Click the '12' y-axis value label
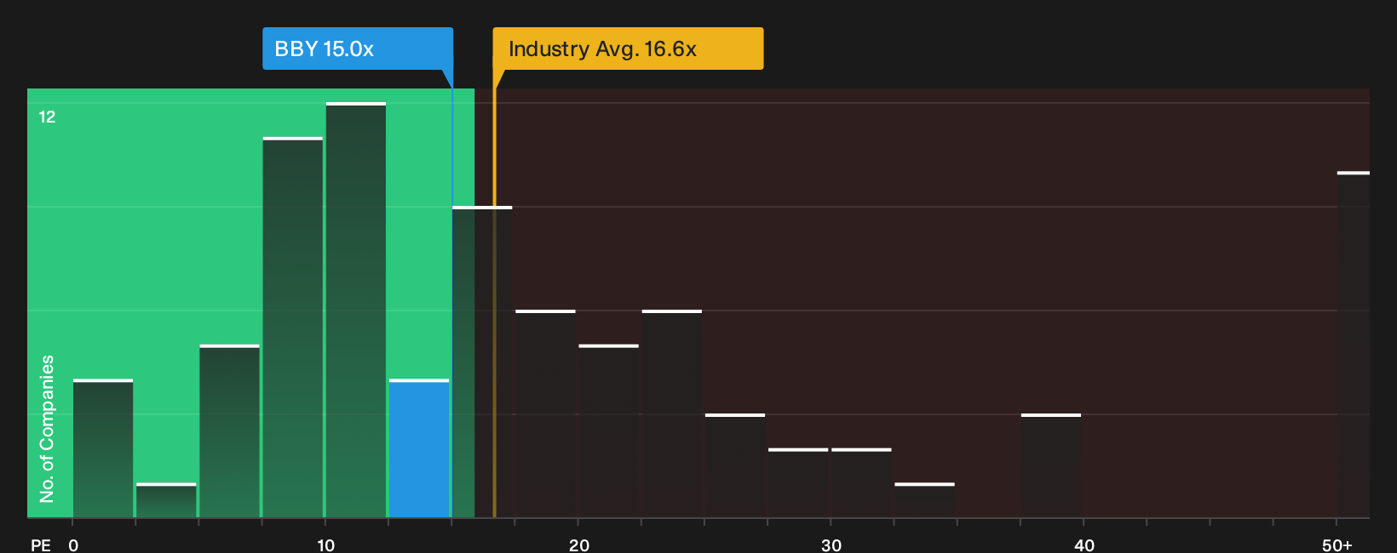1397x553 pixels. point(47,117)
